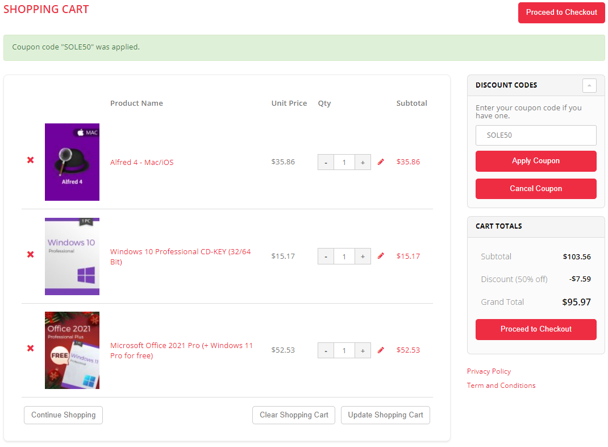The width and height of the screenshot is (608, 447).
Task: Remove Alfred 4 from the cart
Action: [x=30, y=160]
